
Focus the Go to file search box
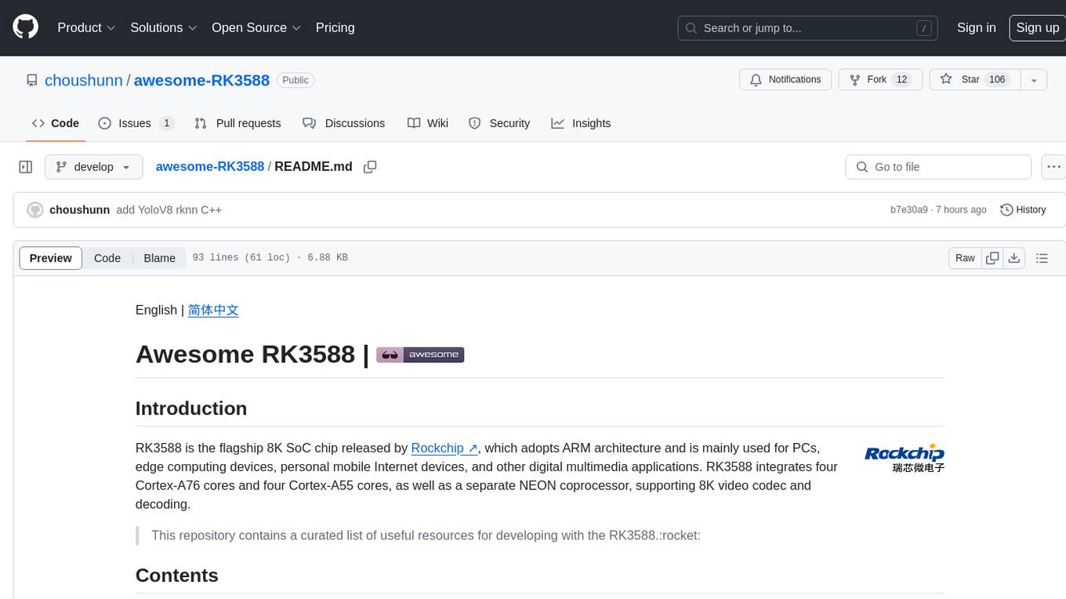coord(938,167)
